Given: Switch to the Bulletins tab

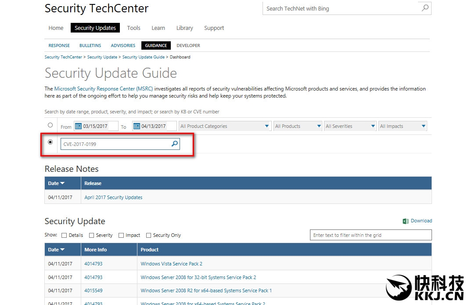Looking at the screenshot, I should 90,45.
